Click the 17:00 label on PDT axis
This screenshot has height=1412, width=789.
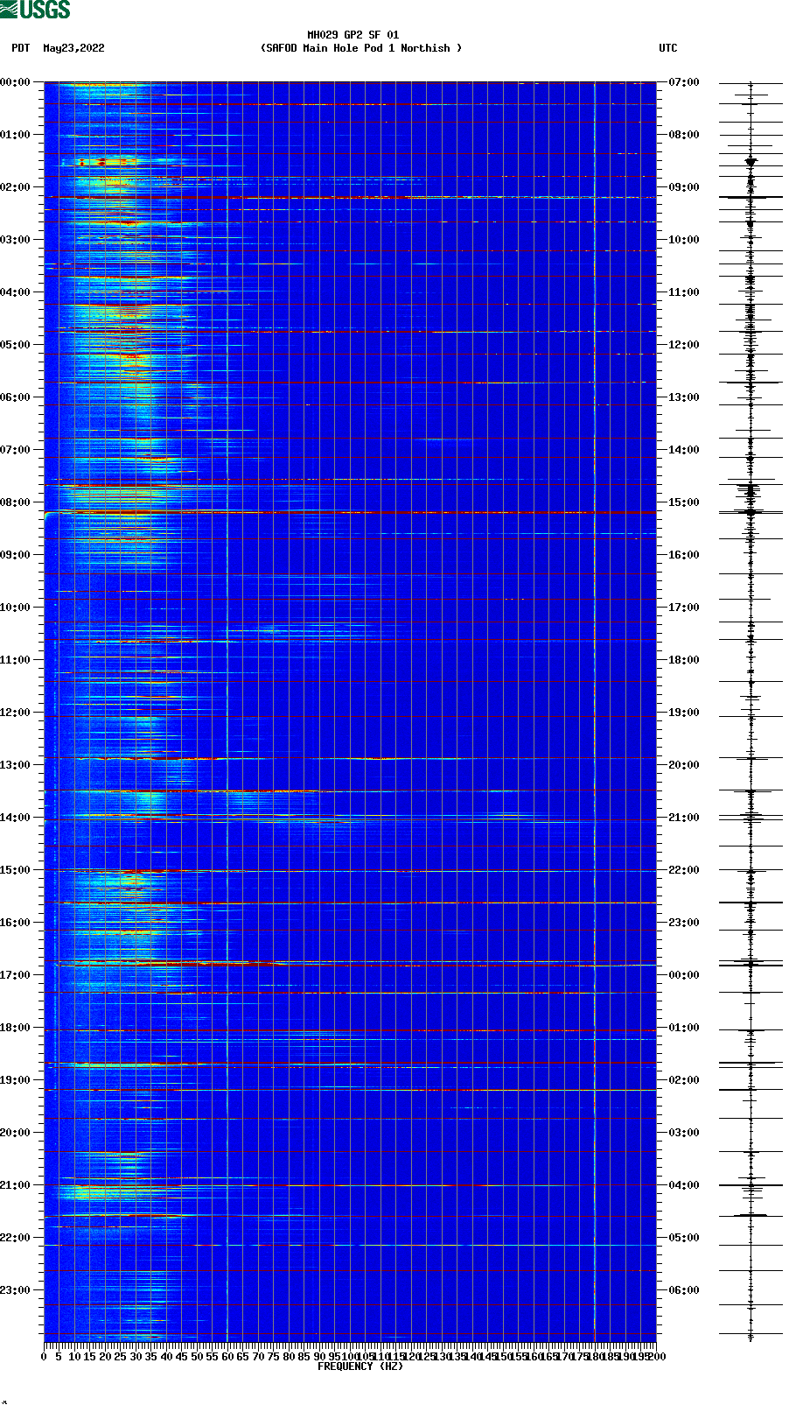pyautogui.click(x=16, y=975)
